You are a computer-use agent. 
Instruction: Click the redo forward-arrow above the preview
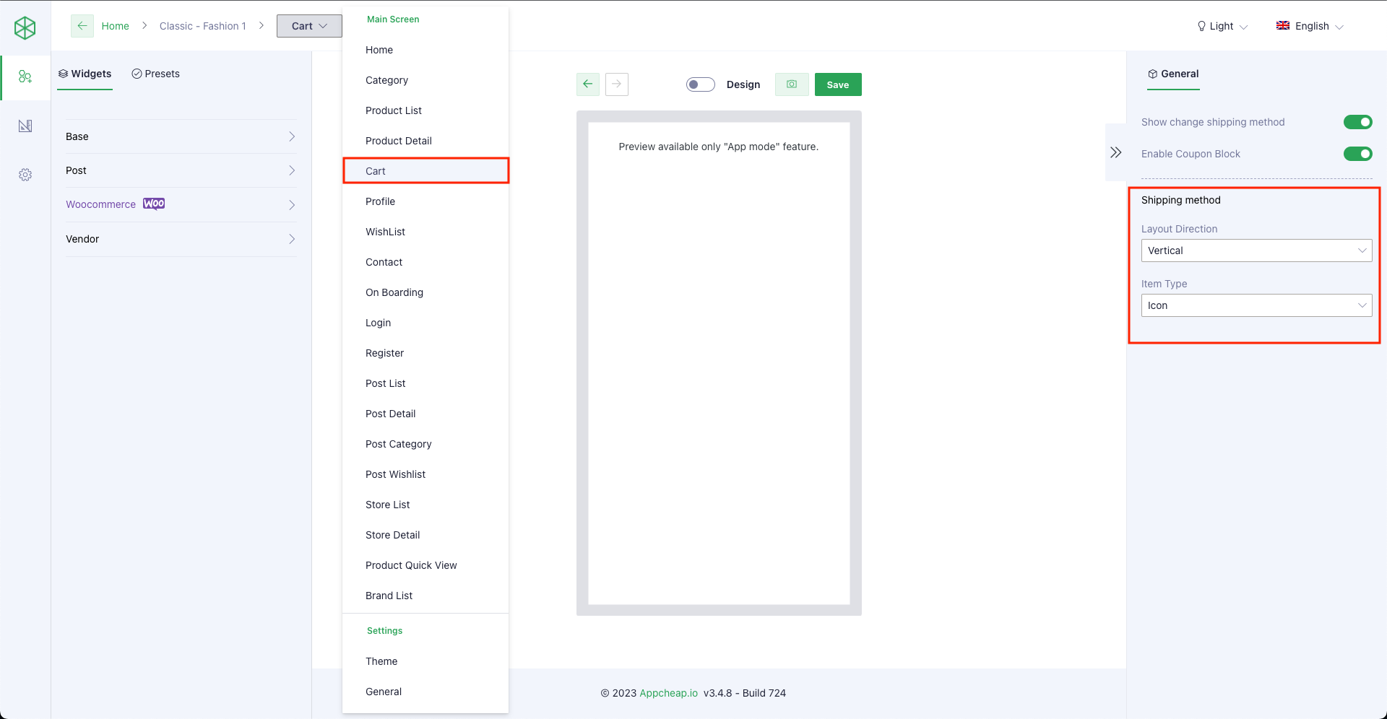(x=616, y=84)
